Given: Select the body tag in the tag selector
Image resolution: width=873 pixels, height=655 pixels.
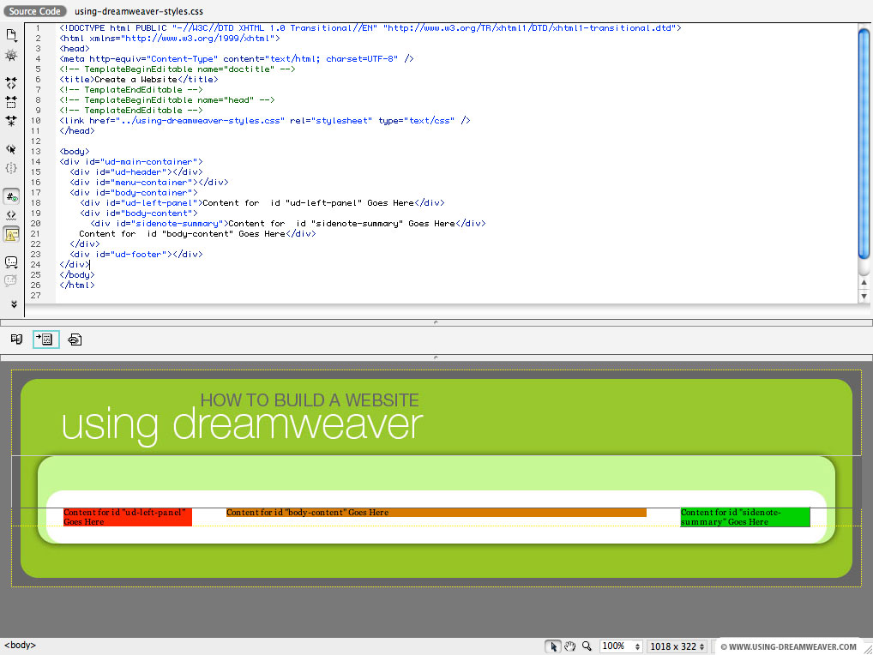Looking at the screenshot, I should 20,645.
